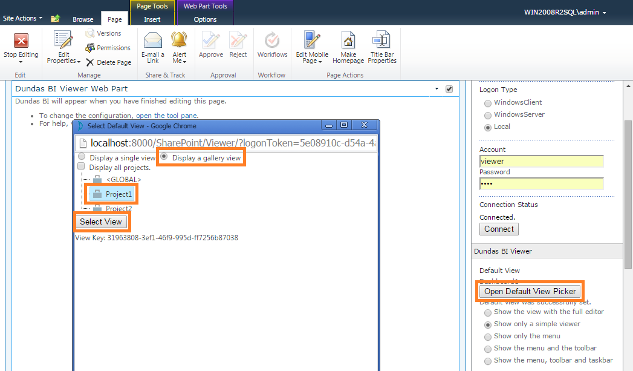Expand Stop Editing dropdown arrow
Viewport: 633px width, 371px height.
click(x=21, y=62)
